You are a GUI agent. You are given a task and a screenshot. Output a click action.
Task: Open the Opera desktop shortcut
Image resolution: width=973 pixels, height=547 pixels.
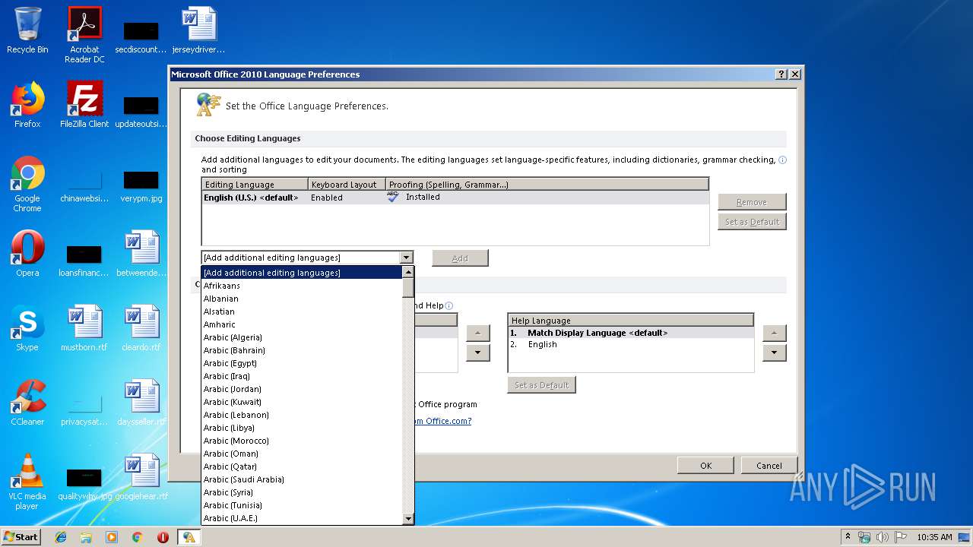(27, 254)
